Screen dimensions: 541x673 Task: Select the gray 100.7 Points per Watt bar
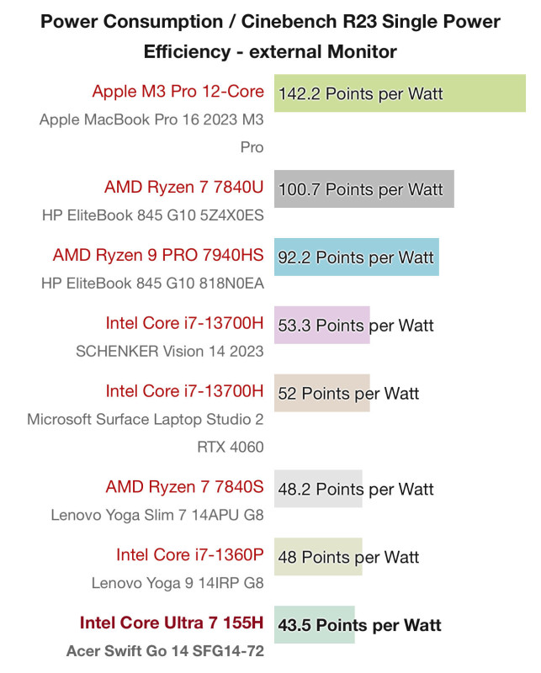[x=364, y=188]
